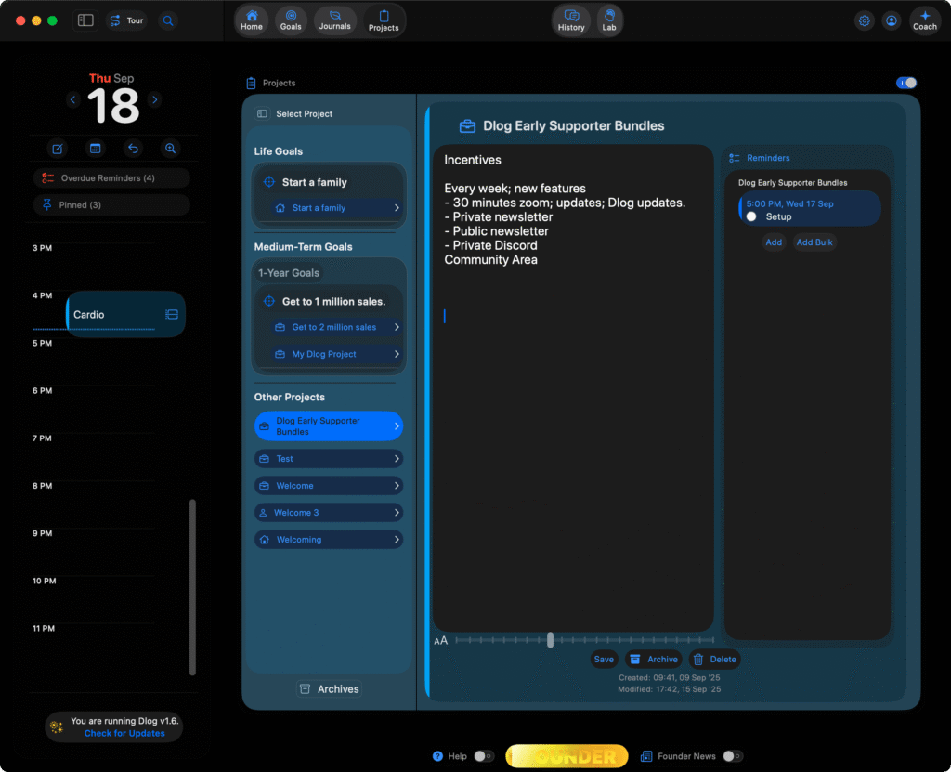The width and height of the screenshot is (951, 772).
Task: Open My Dlog Project chevron
Action: pos(397,354)
